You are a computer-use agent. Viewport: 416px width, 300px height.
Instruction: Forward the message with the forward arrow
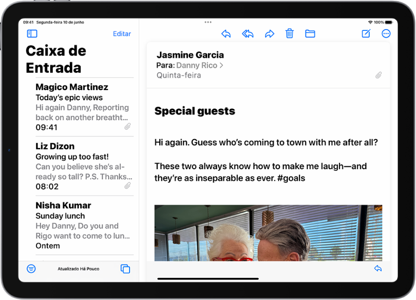point(270,34)
